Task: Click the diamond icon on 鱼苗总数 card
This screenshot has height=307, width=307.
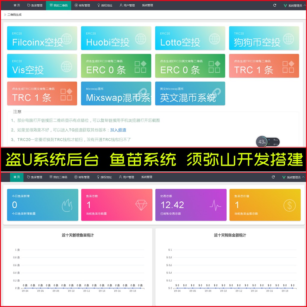Action: [141, 205]
